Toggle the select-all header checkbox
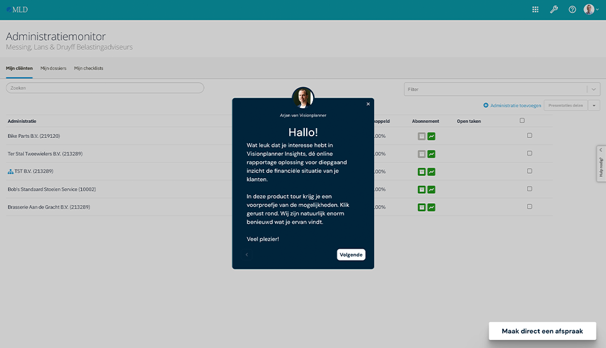 522,121
